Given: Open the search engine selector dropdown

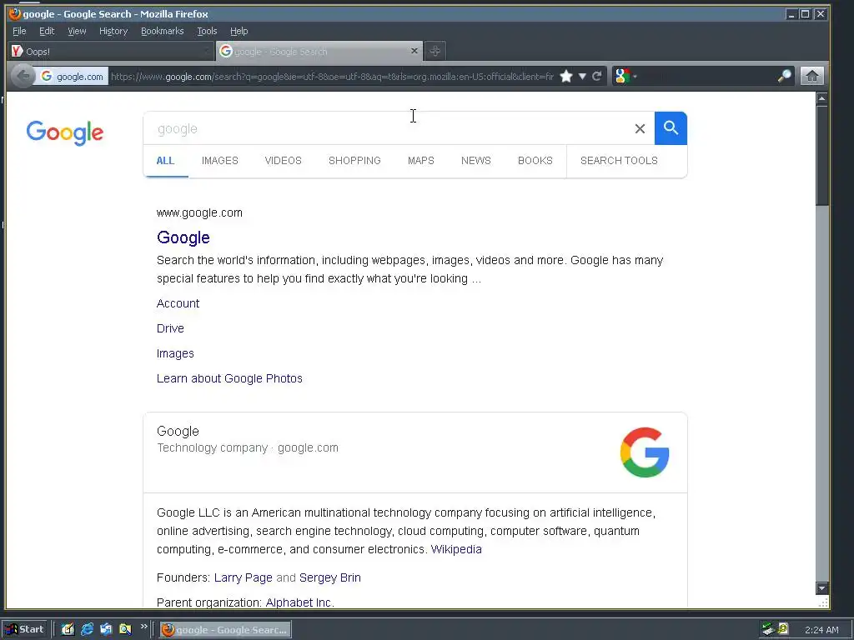Looking at the screenshot, I should [625, 76].
